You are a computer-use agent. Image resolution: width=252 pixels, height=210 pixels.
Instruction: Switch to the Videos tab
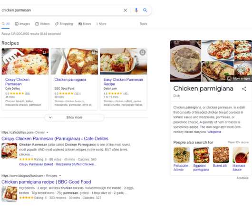pyautogui.click(x=43, y=24)
